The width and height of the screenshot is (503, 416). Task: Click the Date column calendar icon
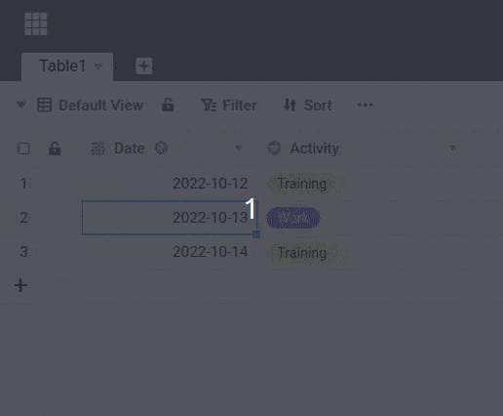click(97, 148)
